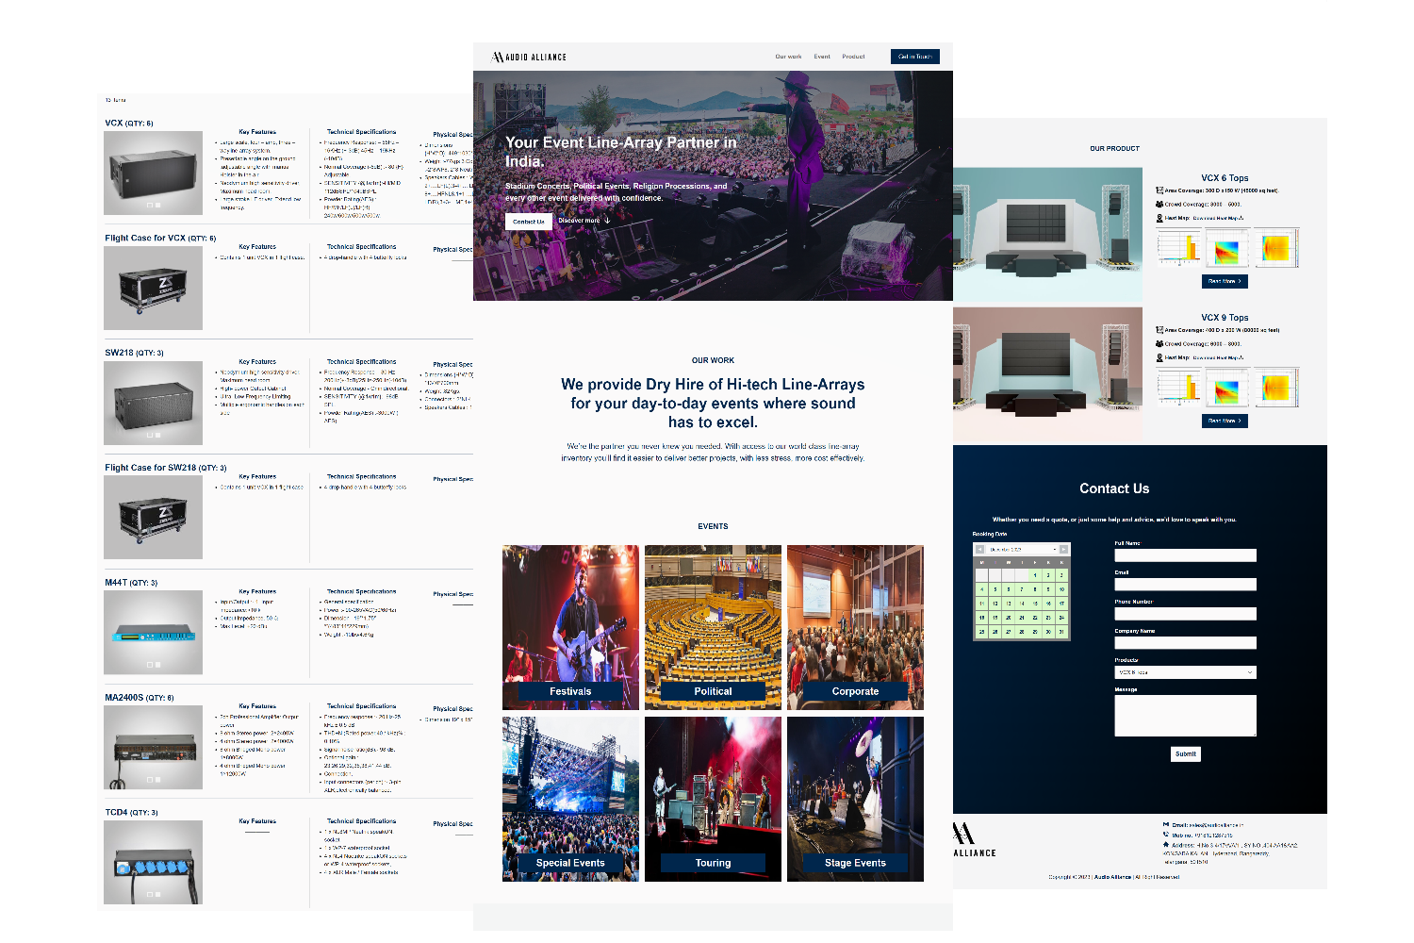Click the VCX 6 Tops stage render
Viewport: 1414px width, 943px height.
[x=1047, y=235]
